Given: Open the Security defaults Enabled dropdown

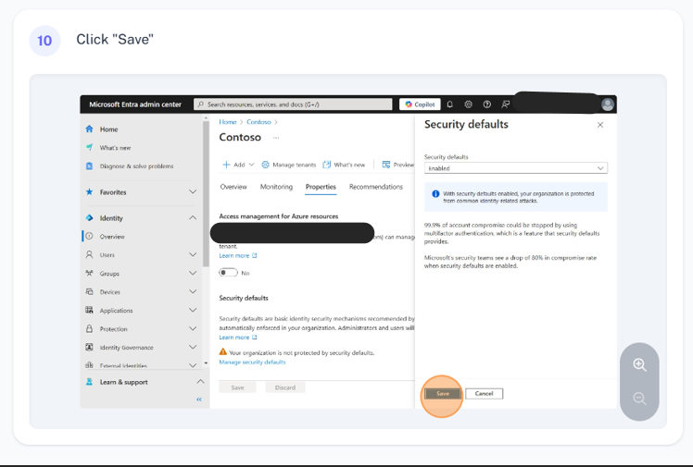Looking at the screenshot, I should (516, 168).
